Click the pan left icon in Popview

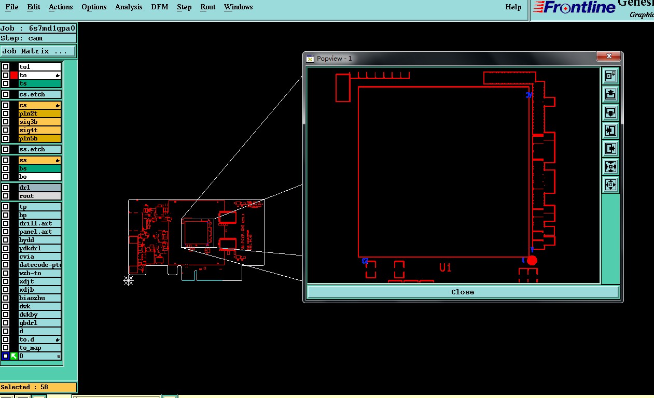[x=610, y=130]
